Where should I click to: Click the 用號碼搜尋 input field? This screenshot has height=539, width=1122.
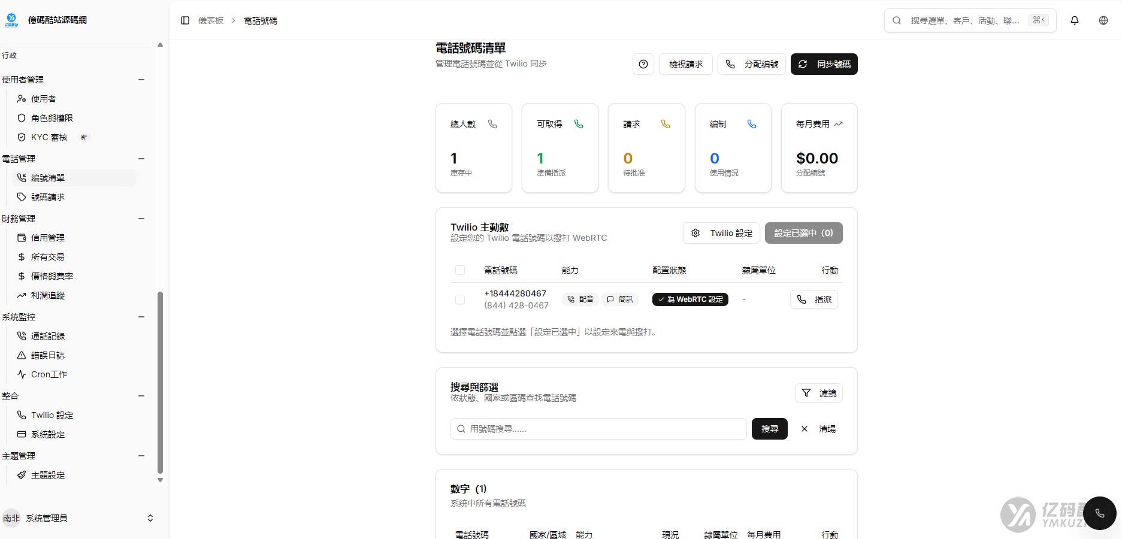coord(598,429)
